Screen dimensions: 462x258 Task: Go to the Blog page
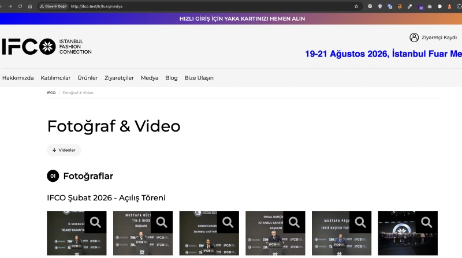click(171, 78)
